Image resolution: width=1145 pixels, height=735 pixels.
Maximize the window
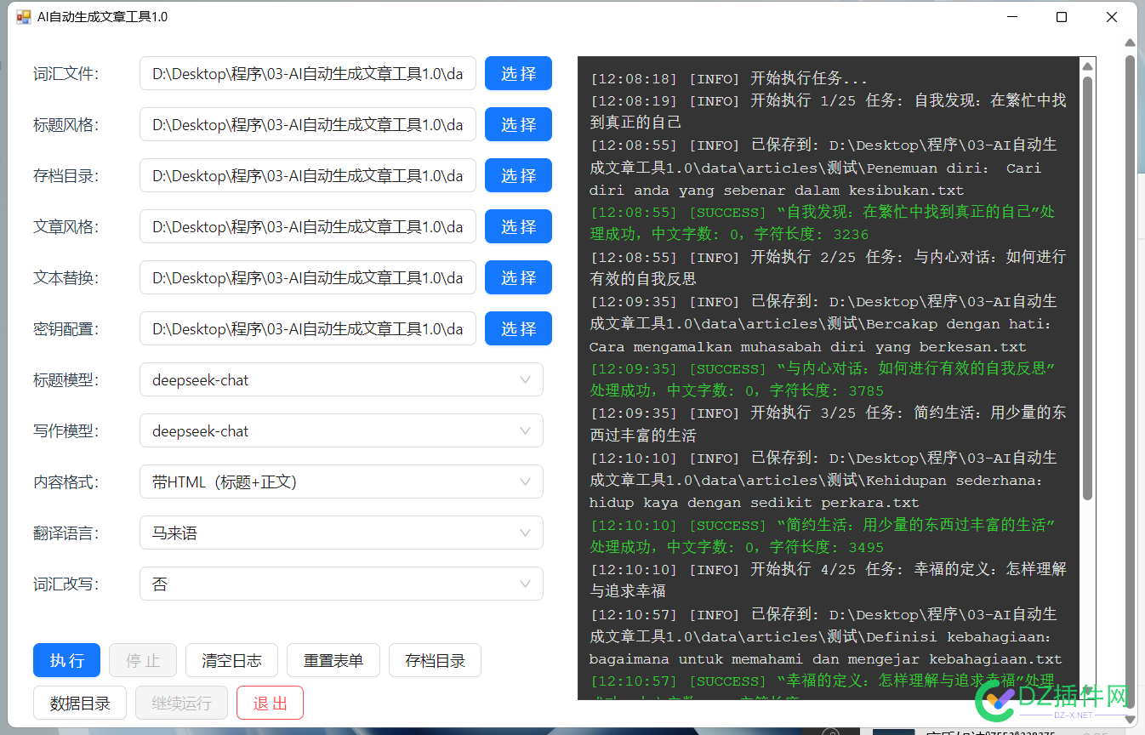click(x=1061, y=17)
